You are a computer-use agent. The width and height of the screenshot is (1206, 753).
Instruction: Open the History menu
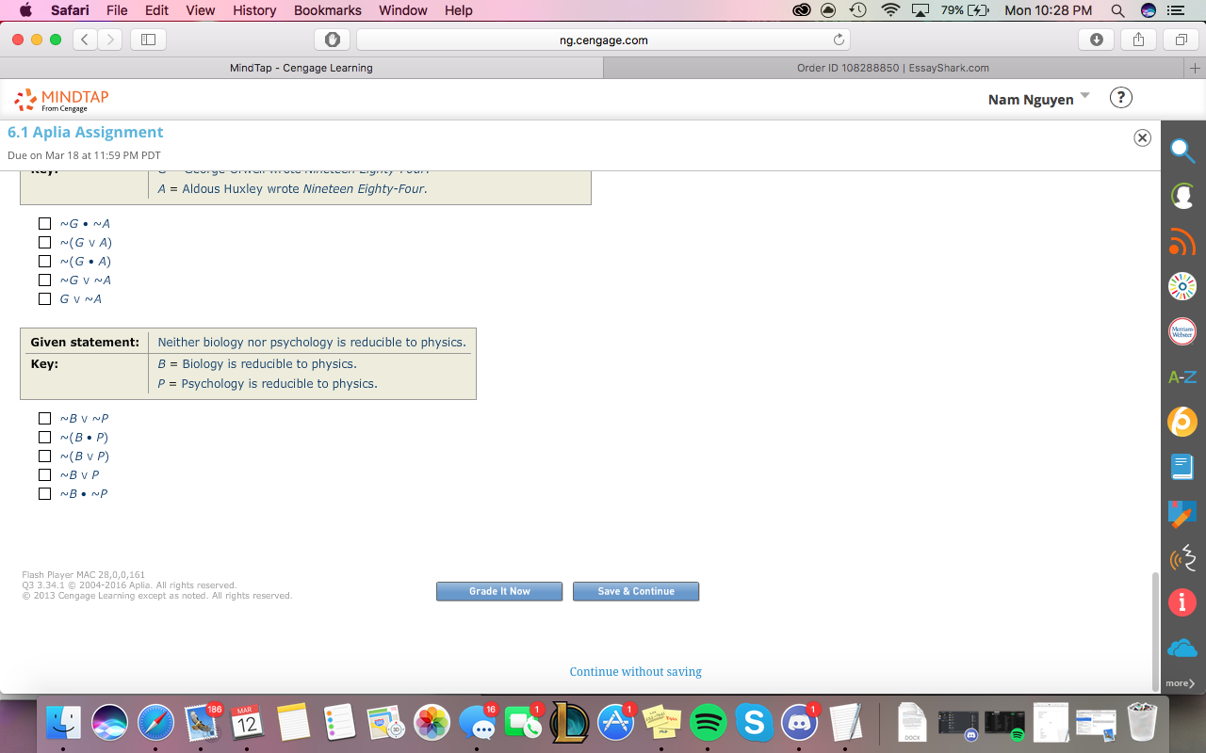(x=254, y=10)
